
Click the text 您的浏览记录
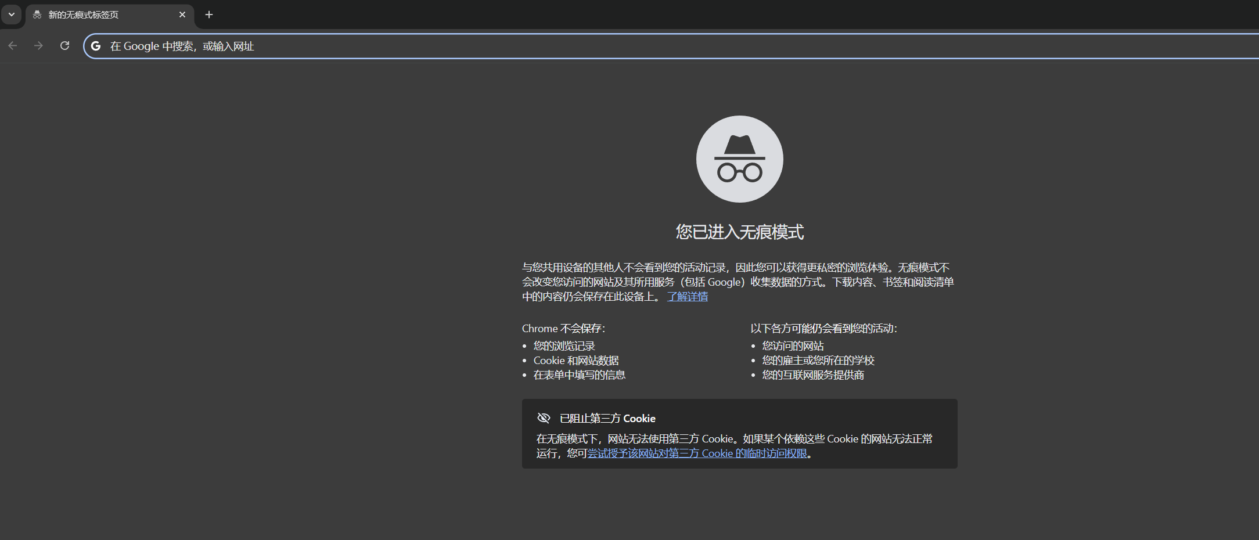pyautogui.click(x=564, y=346)
